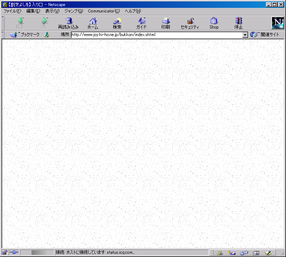Open Navigator from the component bar

pyautogui.click(x=220, y=253)
